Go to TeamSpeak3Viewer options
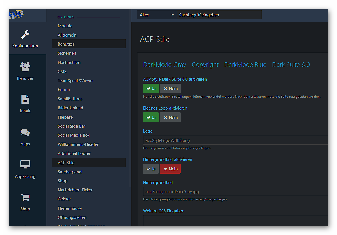Image resolution: width=337 pixels, height=235 pixels. [76, 80]
